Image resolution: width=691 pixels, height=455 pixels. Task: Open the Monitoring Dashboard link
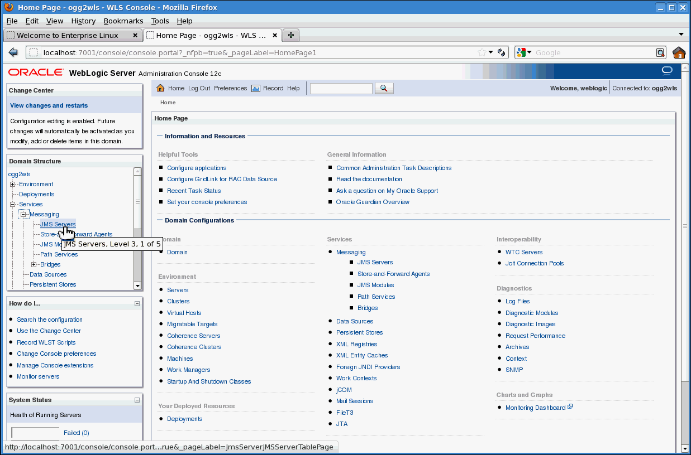535,408
